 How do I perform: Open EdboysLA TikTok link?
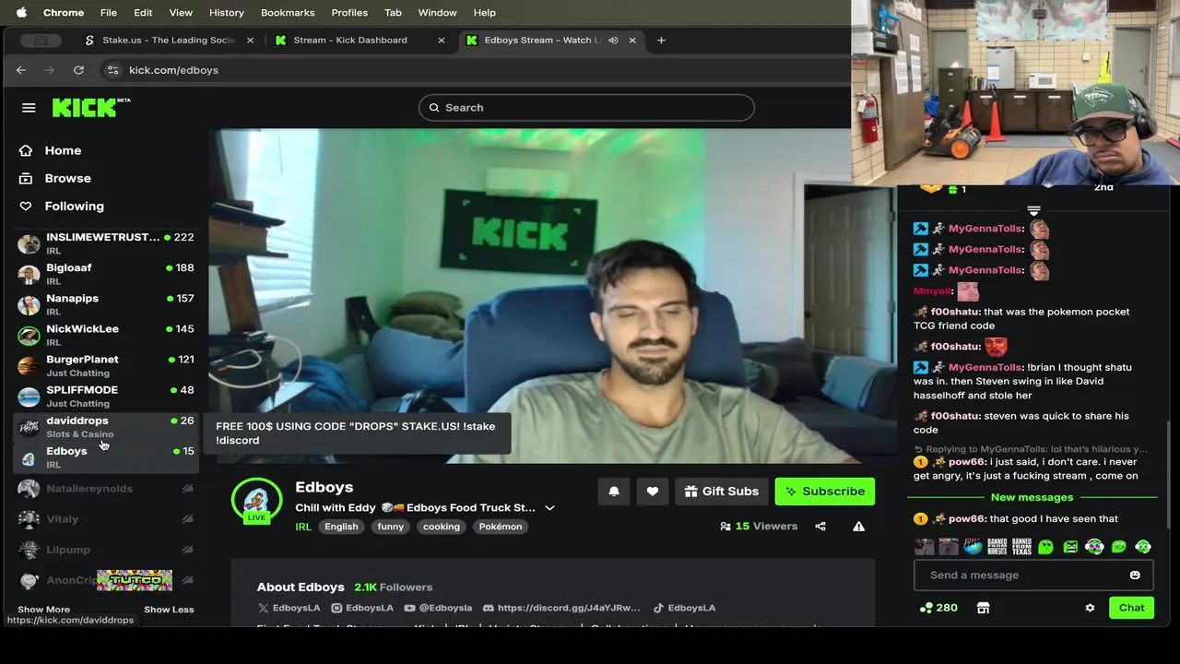pos(684,608)
